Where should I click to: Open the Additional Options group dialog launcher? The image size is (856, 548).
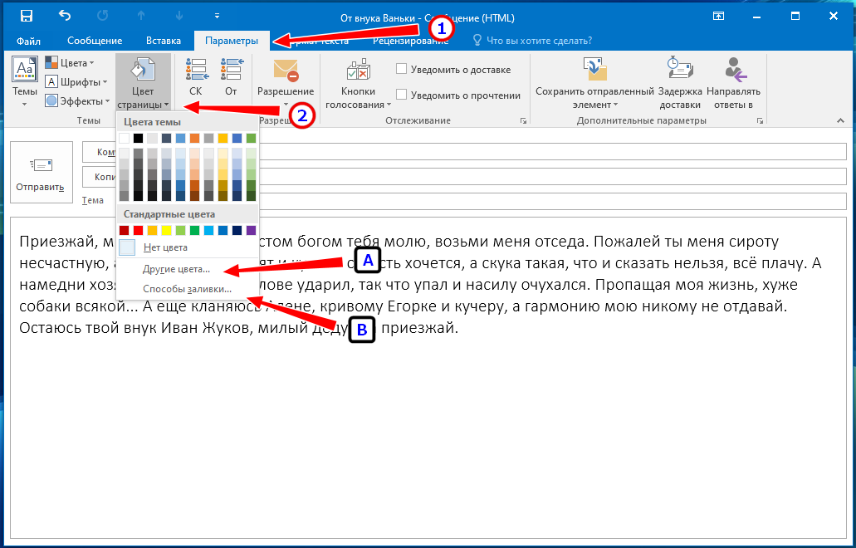tap(761, 120)
